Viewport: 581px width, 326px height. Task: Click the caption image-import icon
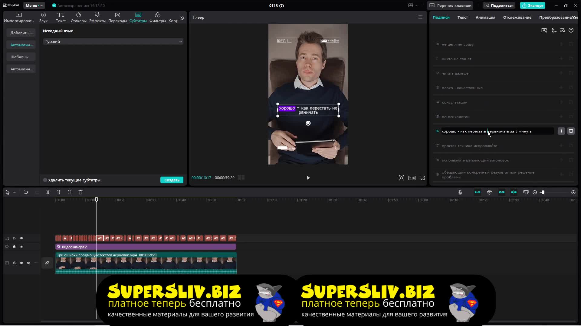coord(544,30)
